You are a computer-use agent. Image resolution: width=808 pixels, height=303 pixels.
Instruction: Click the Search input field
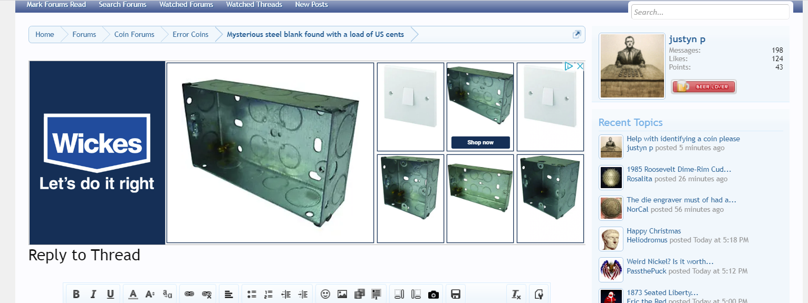pyautogui.click(x=710, y=12)
